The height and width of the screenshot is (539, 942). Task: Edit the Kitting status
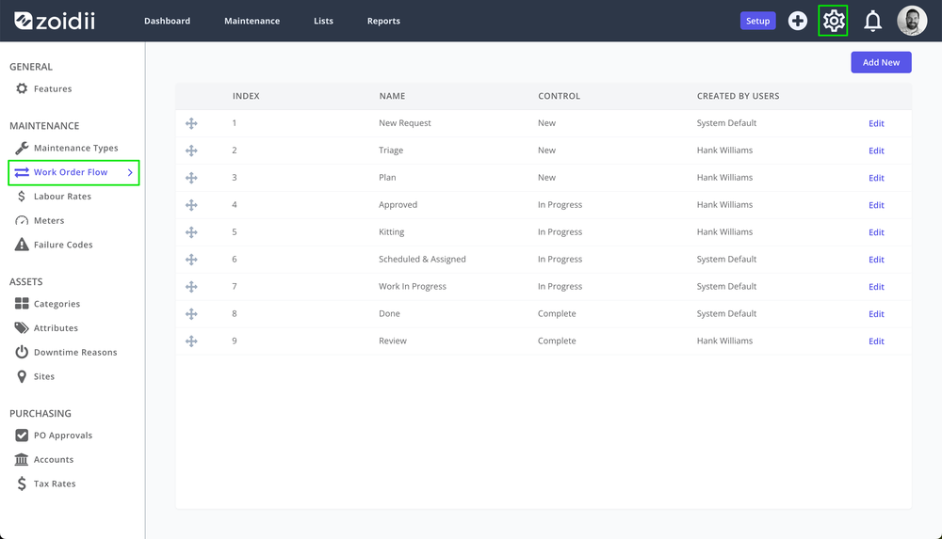(x=876, y=232)
